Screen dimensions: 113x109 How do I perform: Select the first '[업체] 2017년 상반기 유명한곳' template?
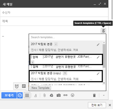[x=66, y=59]
